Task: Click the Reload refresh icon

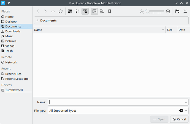Action: coord(61,11)
